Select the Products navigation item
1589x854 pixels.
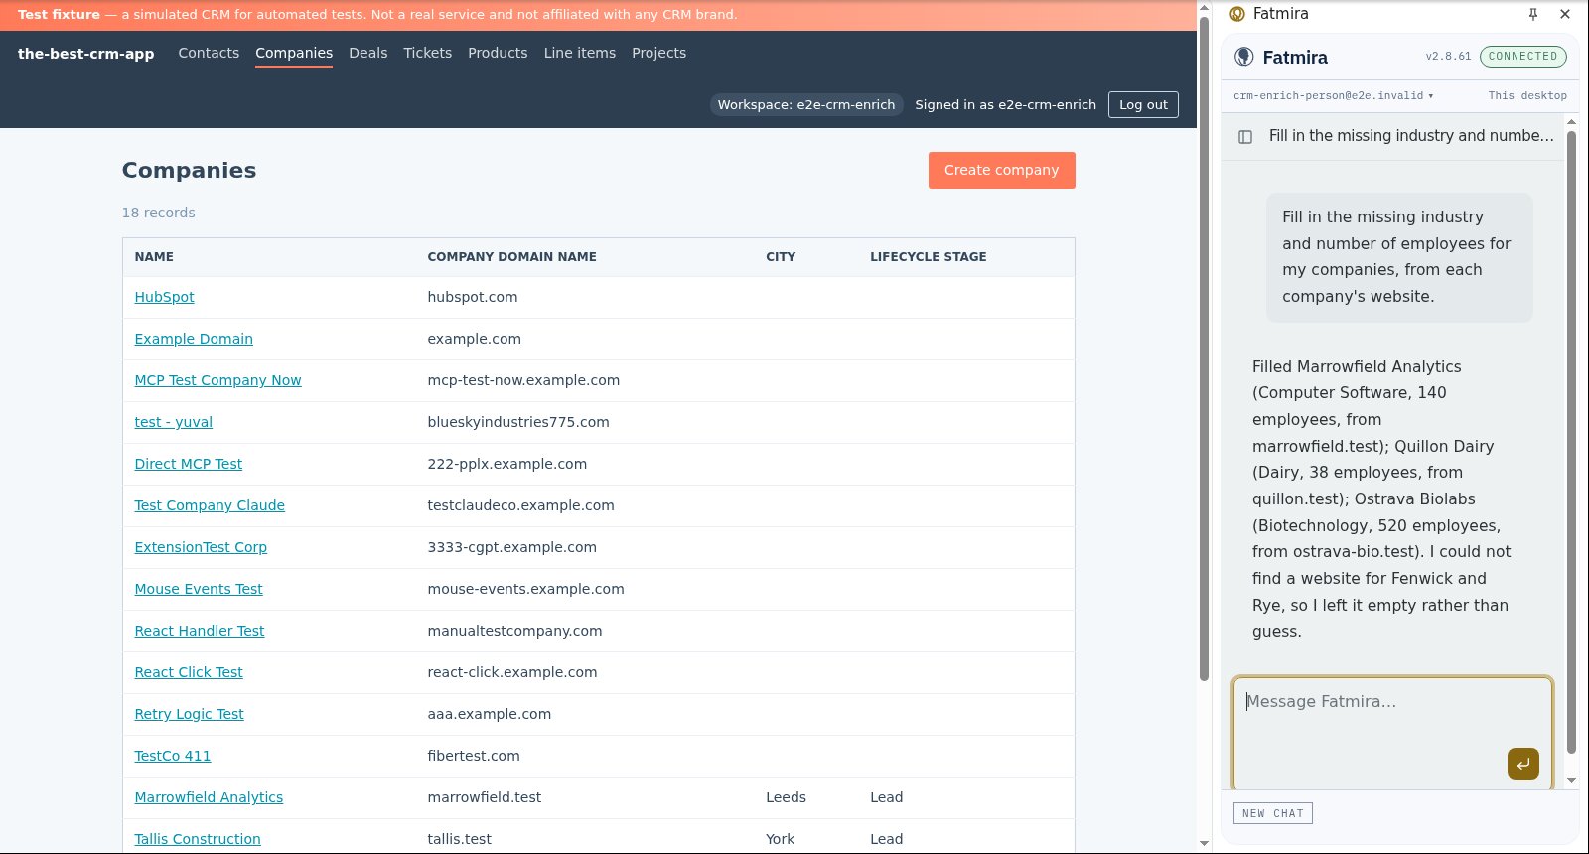point(498,53)
